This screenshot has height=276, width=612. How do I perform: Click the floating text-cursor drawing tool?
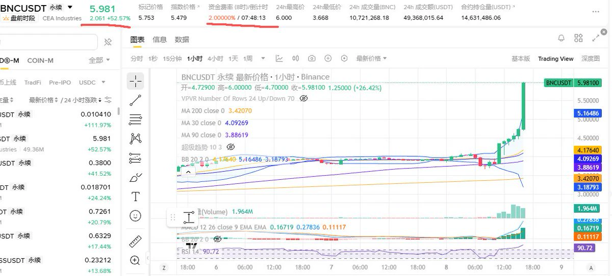click(189, 218)
